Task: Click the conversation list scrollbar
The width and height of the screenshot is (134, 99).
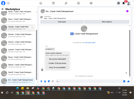Action: pos(36,55)
